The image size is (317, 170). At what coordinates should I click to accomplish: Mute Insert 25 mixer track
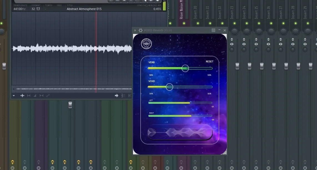click(259, 23)
